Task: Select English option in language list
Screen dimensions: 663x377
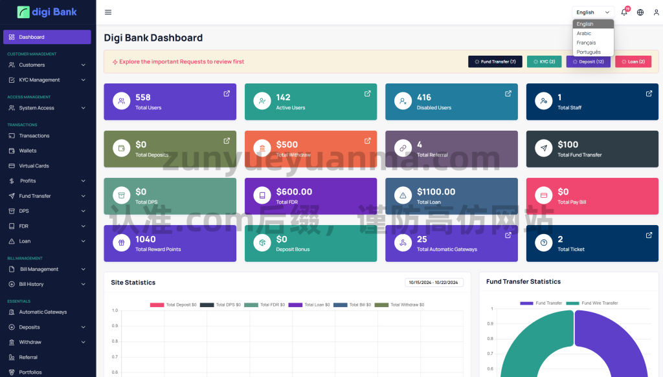Action: [x=593, y=24]
